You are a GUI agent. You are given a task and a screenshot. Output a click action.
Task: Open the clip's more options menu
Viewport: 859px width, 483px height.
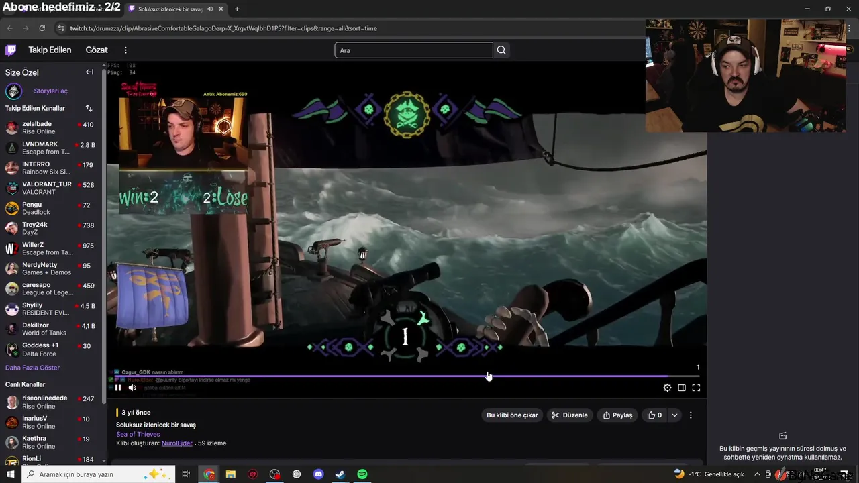click(x=691, y=415)
